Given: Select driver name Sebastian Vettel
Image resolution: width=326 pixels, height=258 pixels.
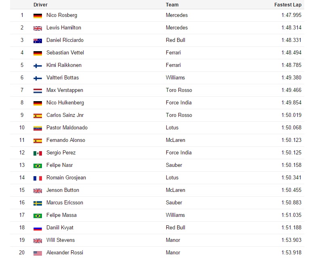Looking at the screenshot, I should pos(65,53).
